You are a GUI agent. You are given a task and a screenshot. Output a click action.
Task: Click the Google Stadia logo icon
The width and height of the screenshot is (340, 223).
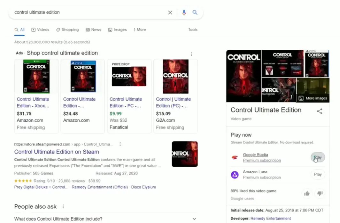(x=235, y=157)
